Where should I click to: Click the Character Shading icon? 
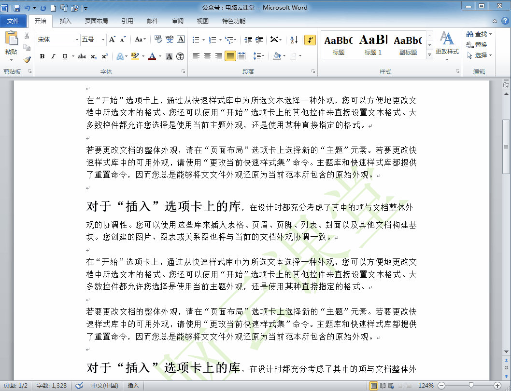coord(169,56)
